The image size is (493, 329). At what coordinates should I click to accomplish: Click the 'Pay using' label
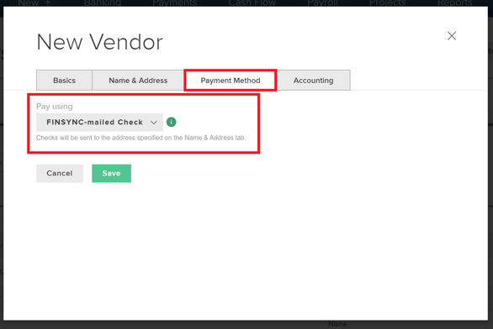(x=55, y=107)
